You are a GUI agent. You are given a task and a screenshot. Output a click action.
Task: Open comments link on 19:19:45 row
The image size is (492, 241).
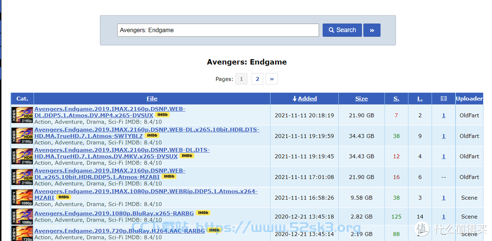443,156
